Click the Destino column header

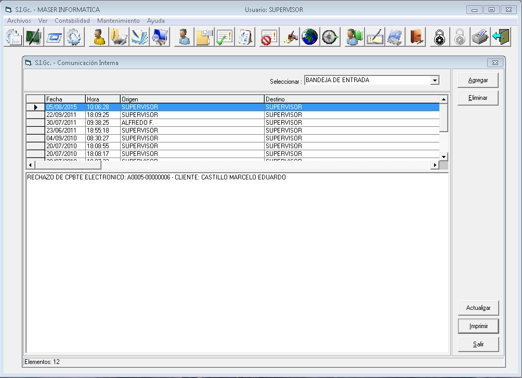click(352, 99)
